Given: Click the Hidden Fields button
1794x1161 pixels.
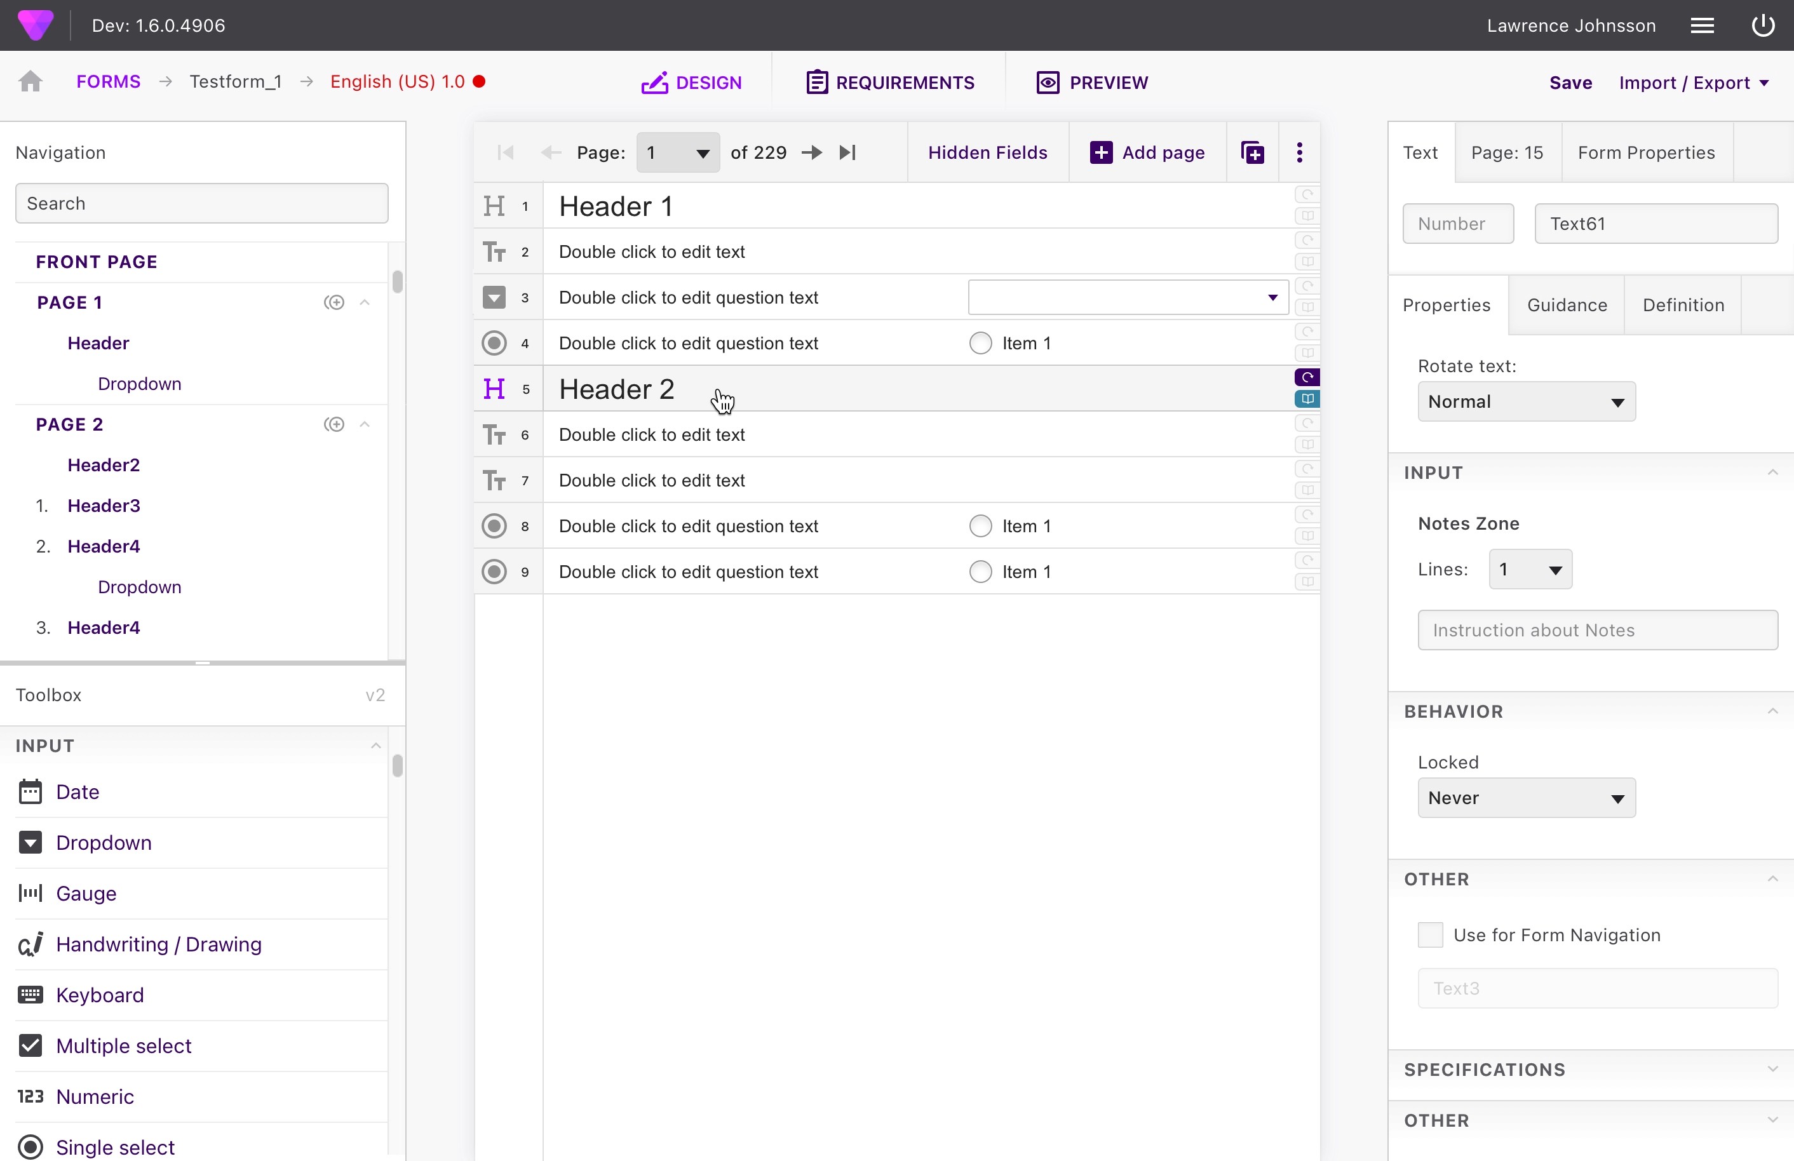Looking at the screenshot, I should click(x=987, y=153).
